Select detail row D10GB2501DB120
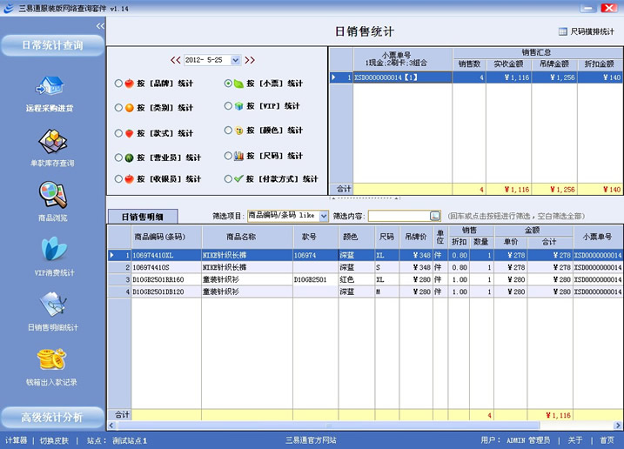 pos(366,292)
